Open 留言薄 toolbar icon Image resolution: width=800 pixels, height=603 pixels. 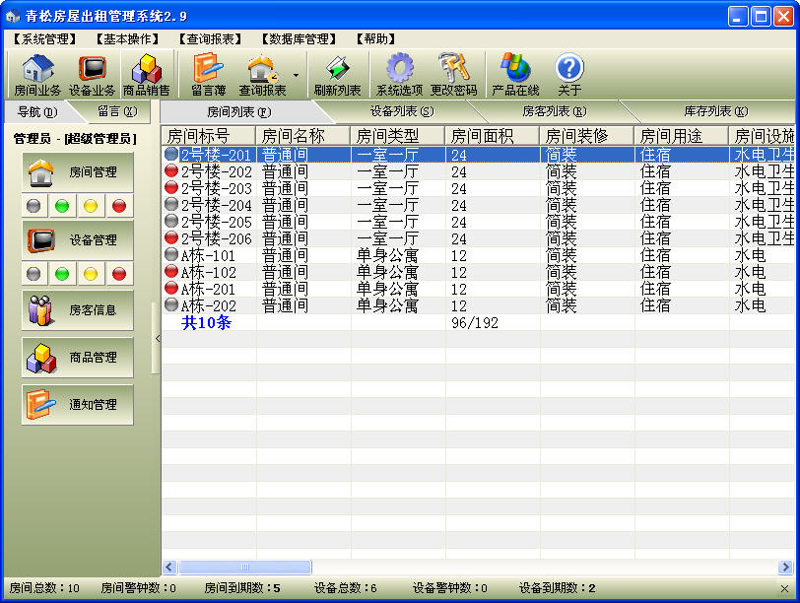pyautogui.click(x=208, y=75)
